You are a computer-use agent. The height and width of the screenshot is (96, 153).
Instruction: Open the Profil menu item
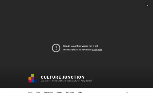click(x=38, y=92)
